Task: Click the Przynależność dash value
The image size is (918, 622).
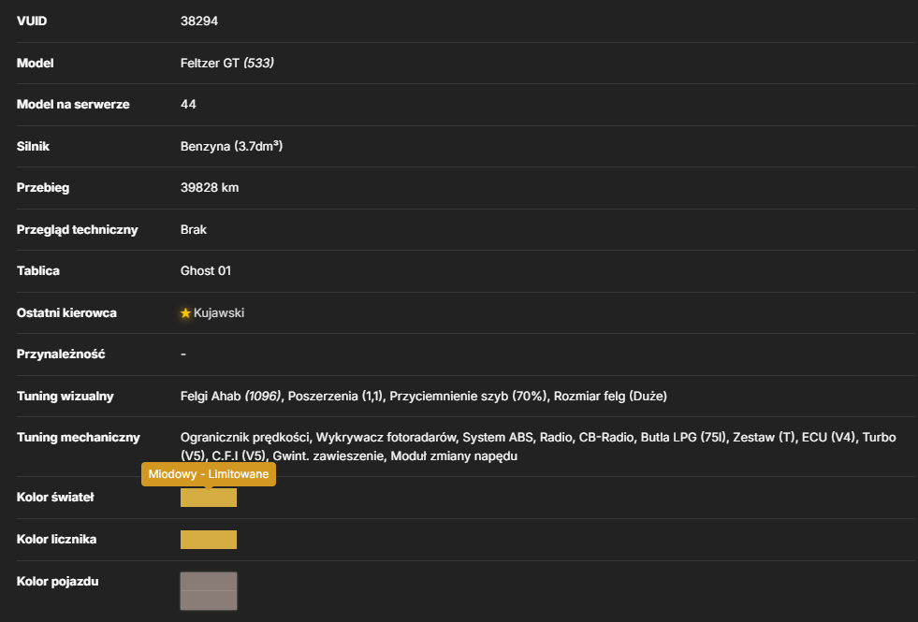Action: [x=183, y=354]
